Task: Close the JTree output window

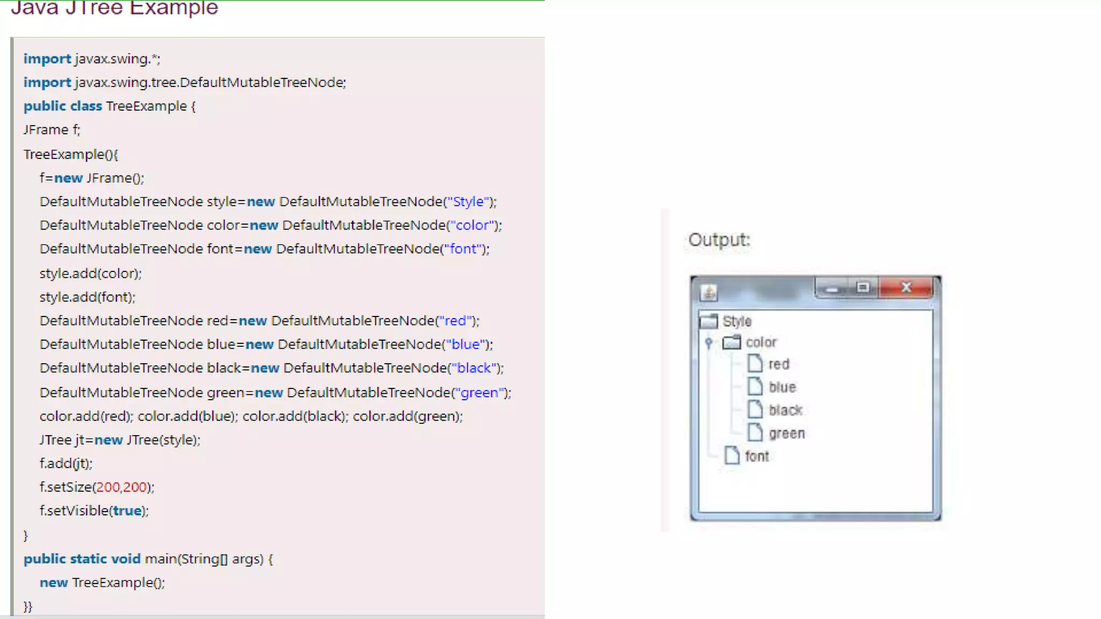Action: [906, 288]
